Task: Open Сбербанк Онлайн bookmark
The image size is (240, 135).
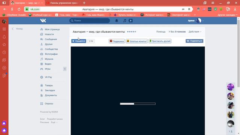Action: [14, 15]
